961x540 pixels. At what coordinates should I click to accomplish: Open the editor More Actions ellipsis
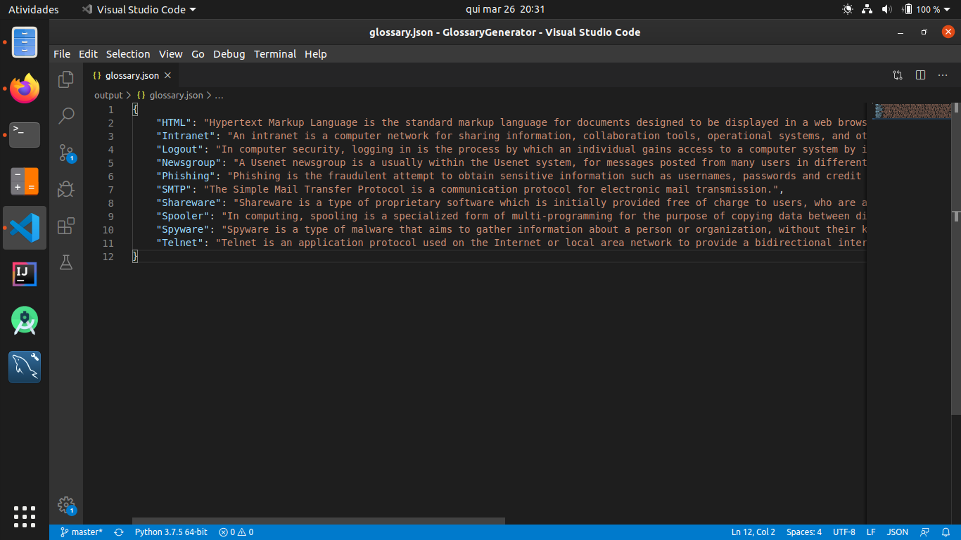click(943, 75)
